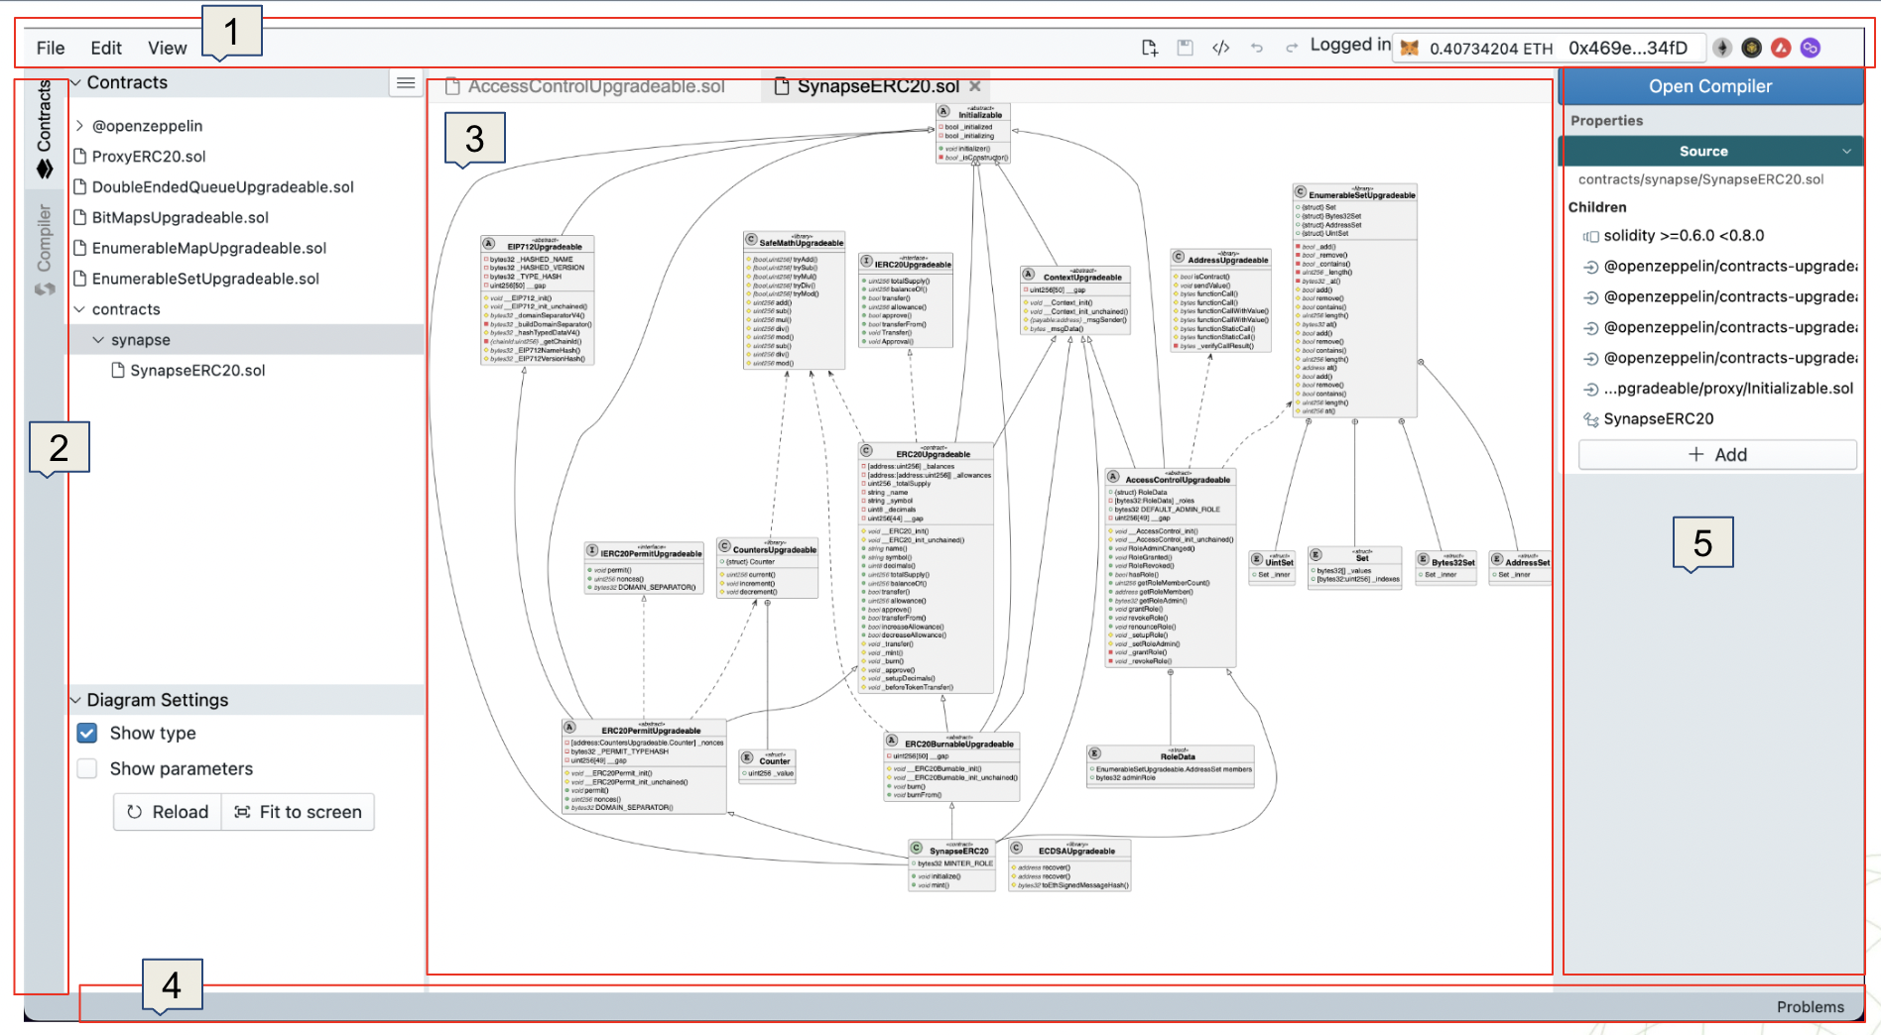Click file icon next to BitMapsUpgradeable.sol
This screenshot has width=1881, height=1035.
pyautogui.click(x=80, y=217)
